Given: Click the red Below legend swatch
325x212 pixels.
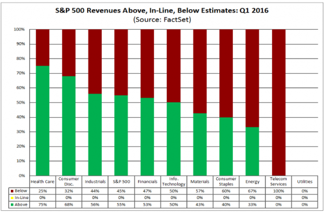Looking at the screenshot, I should coord(12,191).
